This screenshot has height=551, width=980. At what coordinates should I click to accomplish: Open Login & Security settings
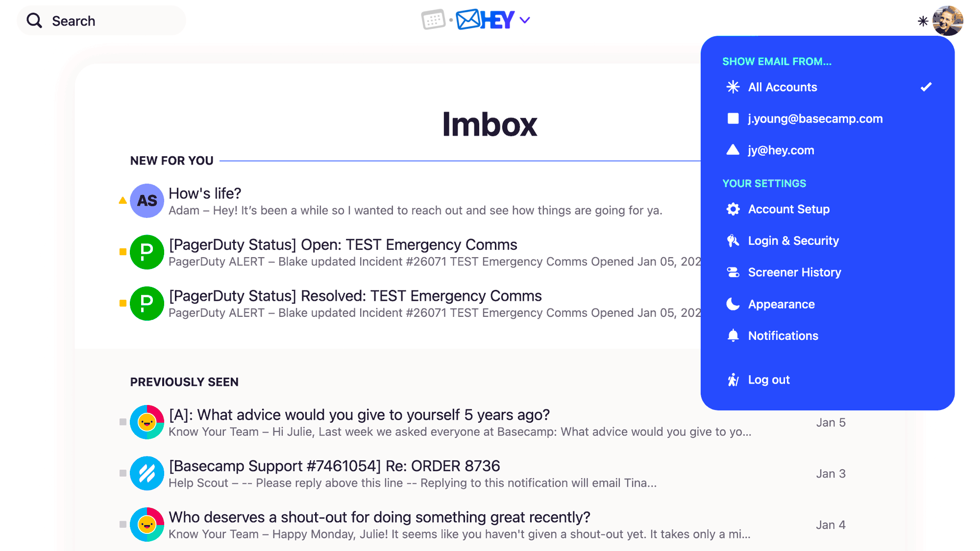point(794,241)
